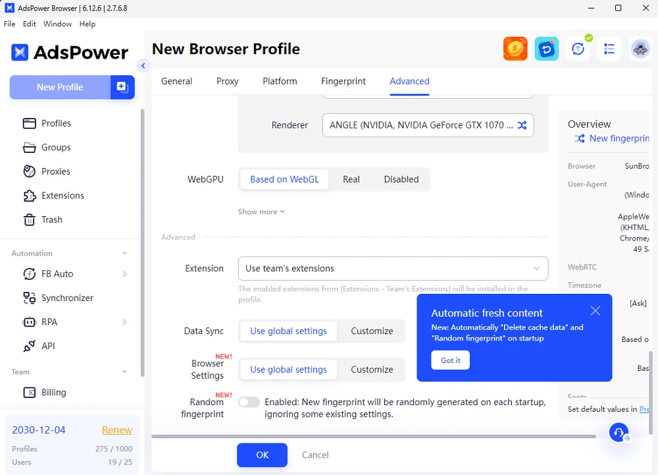
Task: Select Data Sync Use global settings
Action: tap(288, 331)
